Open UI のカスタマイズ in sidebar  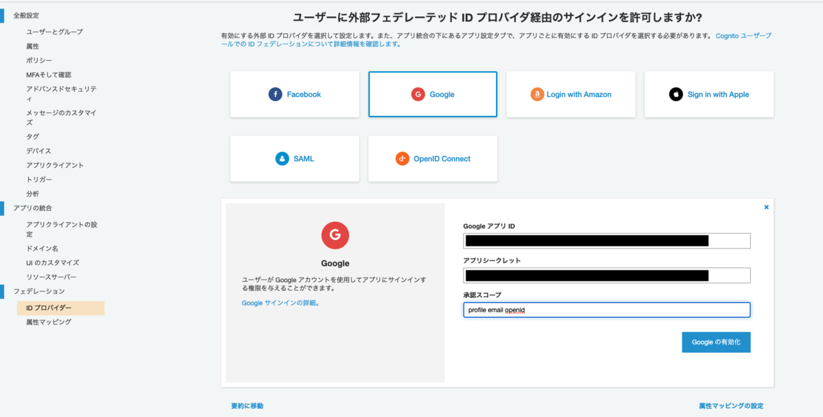(x=52, y=263)
